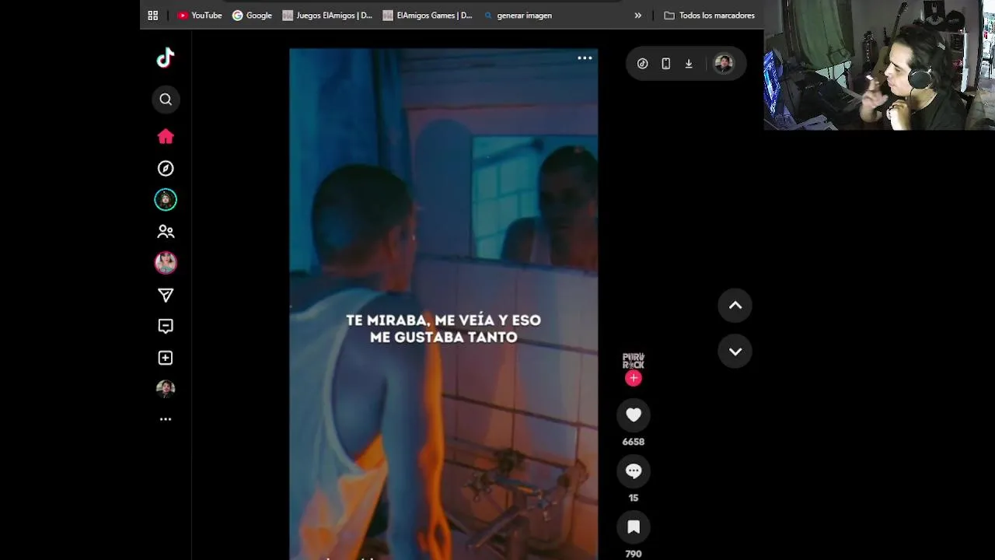Open comments with the speech bubble icon
Viewport: 995px width, 560px height.
[634, 471]
